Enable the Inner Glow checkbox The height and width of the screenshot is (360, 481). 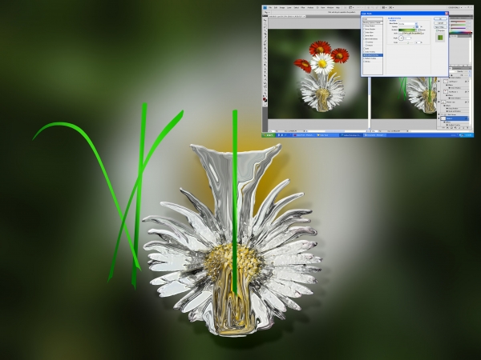[364, 35]
